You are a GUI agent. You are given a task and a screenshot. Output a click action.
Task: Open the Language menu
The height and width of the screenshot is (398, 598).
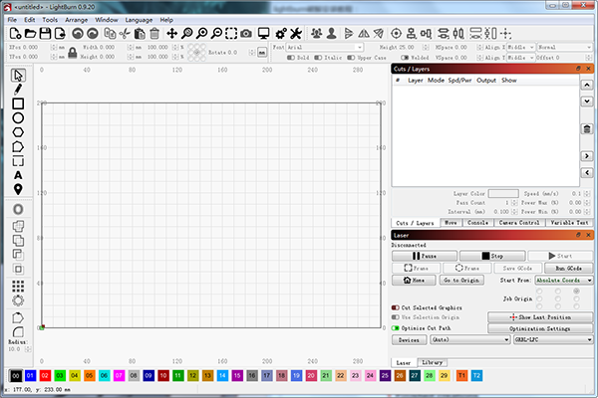pyautogui.click(x=139, y=20)
